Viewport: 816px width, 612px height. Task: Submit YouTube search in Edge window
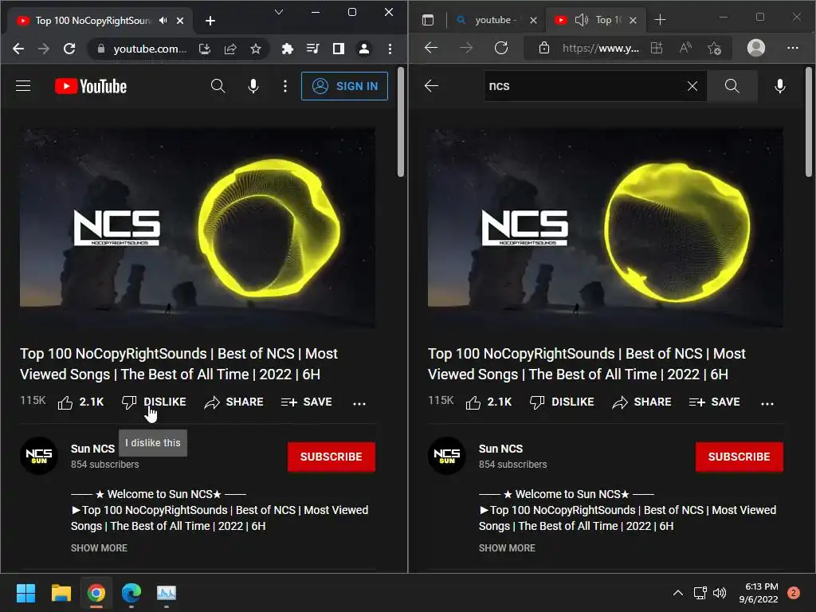tap(732, 86)
